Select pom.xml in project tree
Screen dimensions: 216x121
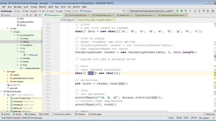[13, 88]
